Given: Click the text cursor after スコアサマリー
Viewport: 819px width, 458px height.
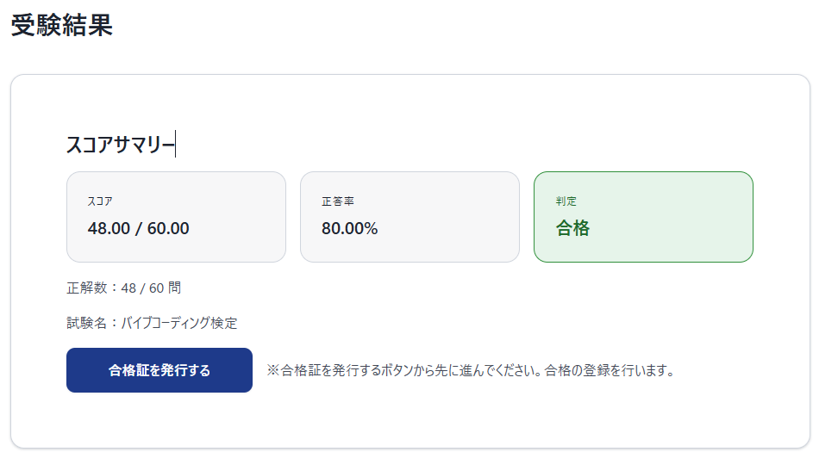Looking at the screenshot, I should click(x=176, y=145).
